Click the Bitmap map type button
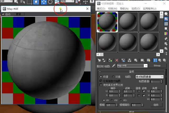This screenshot has height=113, width=169. click(157, 65)
